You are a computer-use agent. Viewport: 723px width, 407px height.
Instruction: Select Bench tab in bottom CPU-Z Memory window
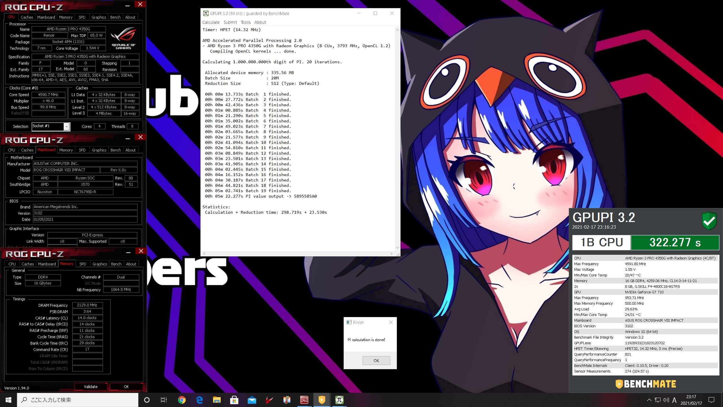tap(116, 264)
